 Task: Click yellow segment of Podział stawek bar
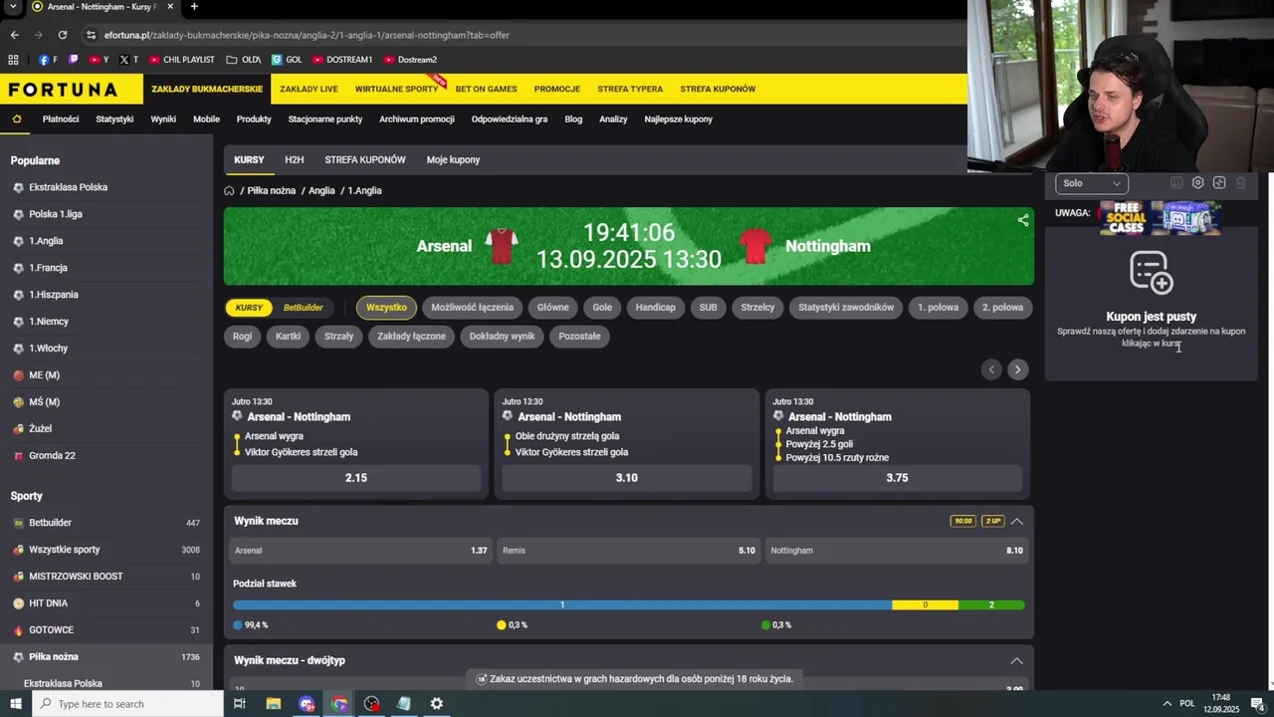pyautogui.click(x=926, y=605)
